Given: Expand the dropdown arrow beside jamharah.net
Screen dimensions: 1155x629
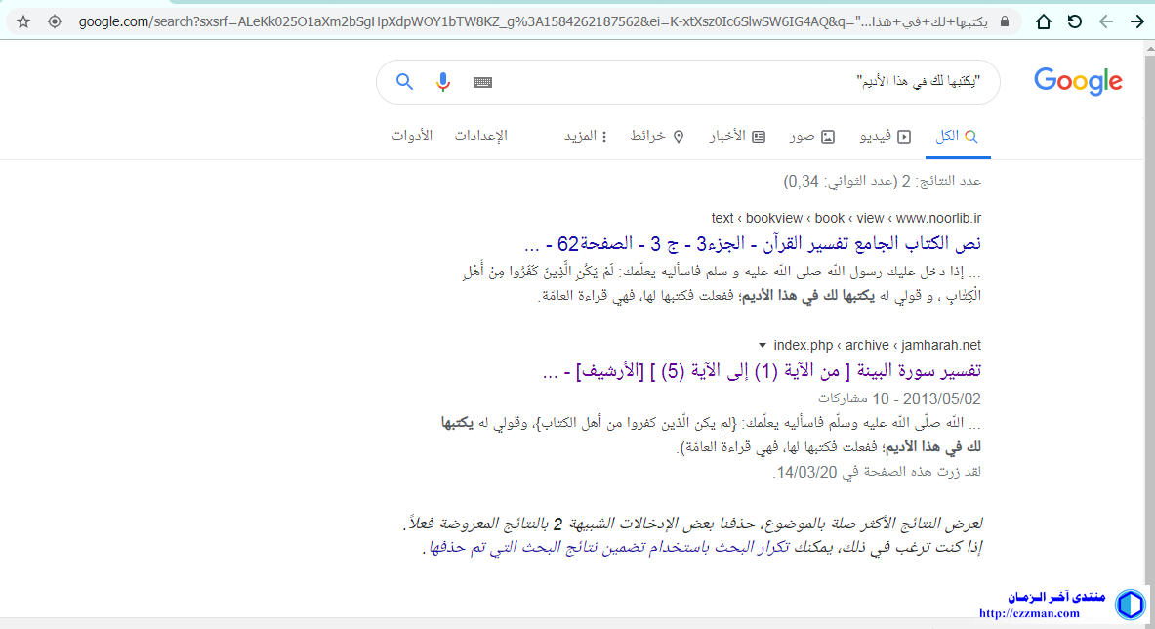Looking at the screenshot, I should [762, 346].
